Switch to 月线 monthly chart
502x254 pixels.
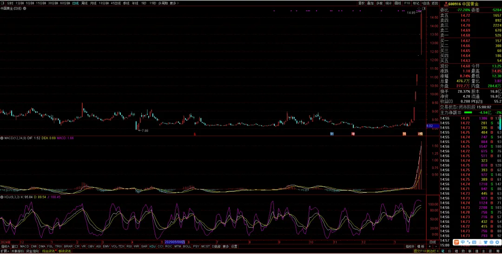pyautogui.click(x=93, y=3)
